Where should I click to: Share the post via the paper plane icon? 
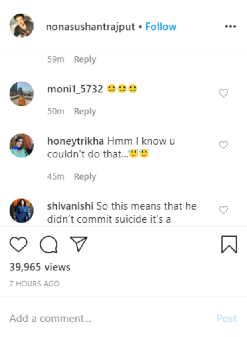(79, 244)
